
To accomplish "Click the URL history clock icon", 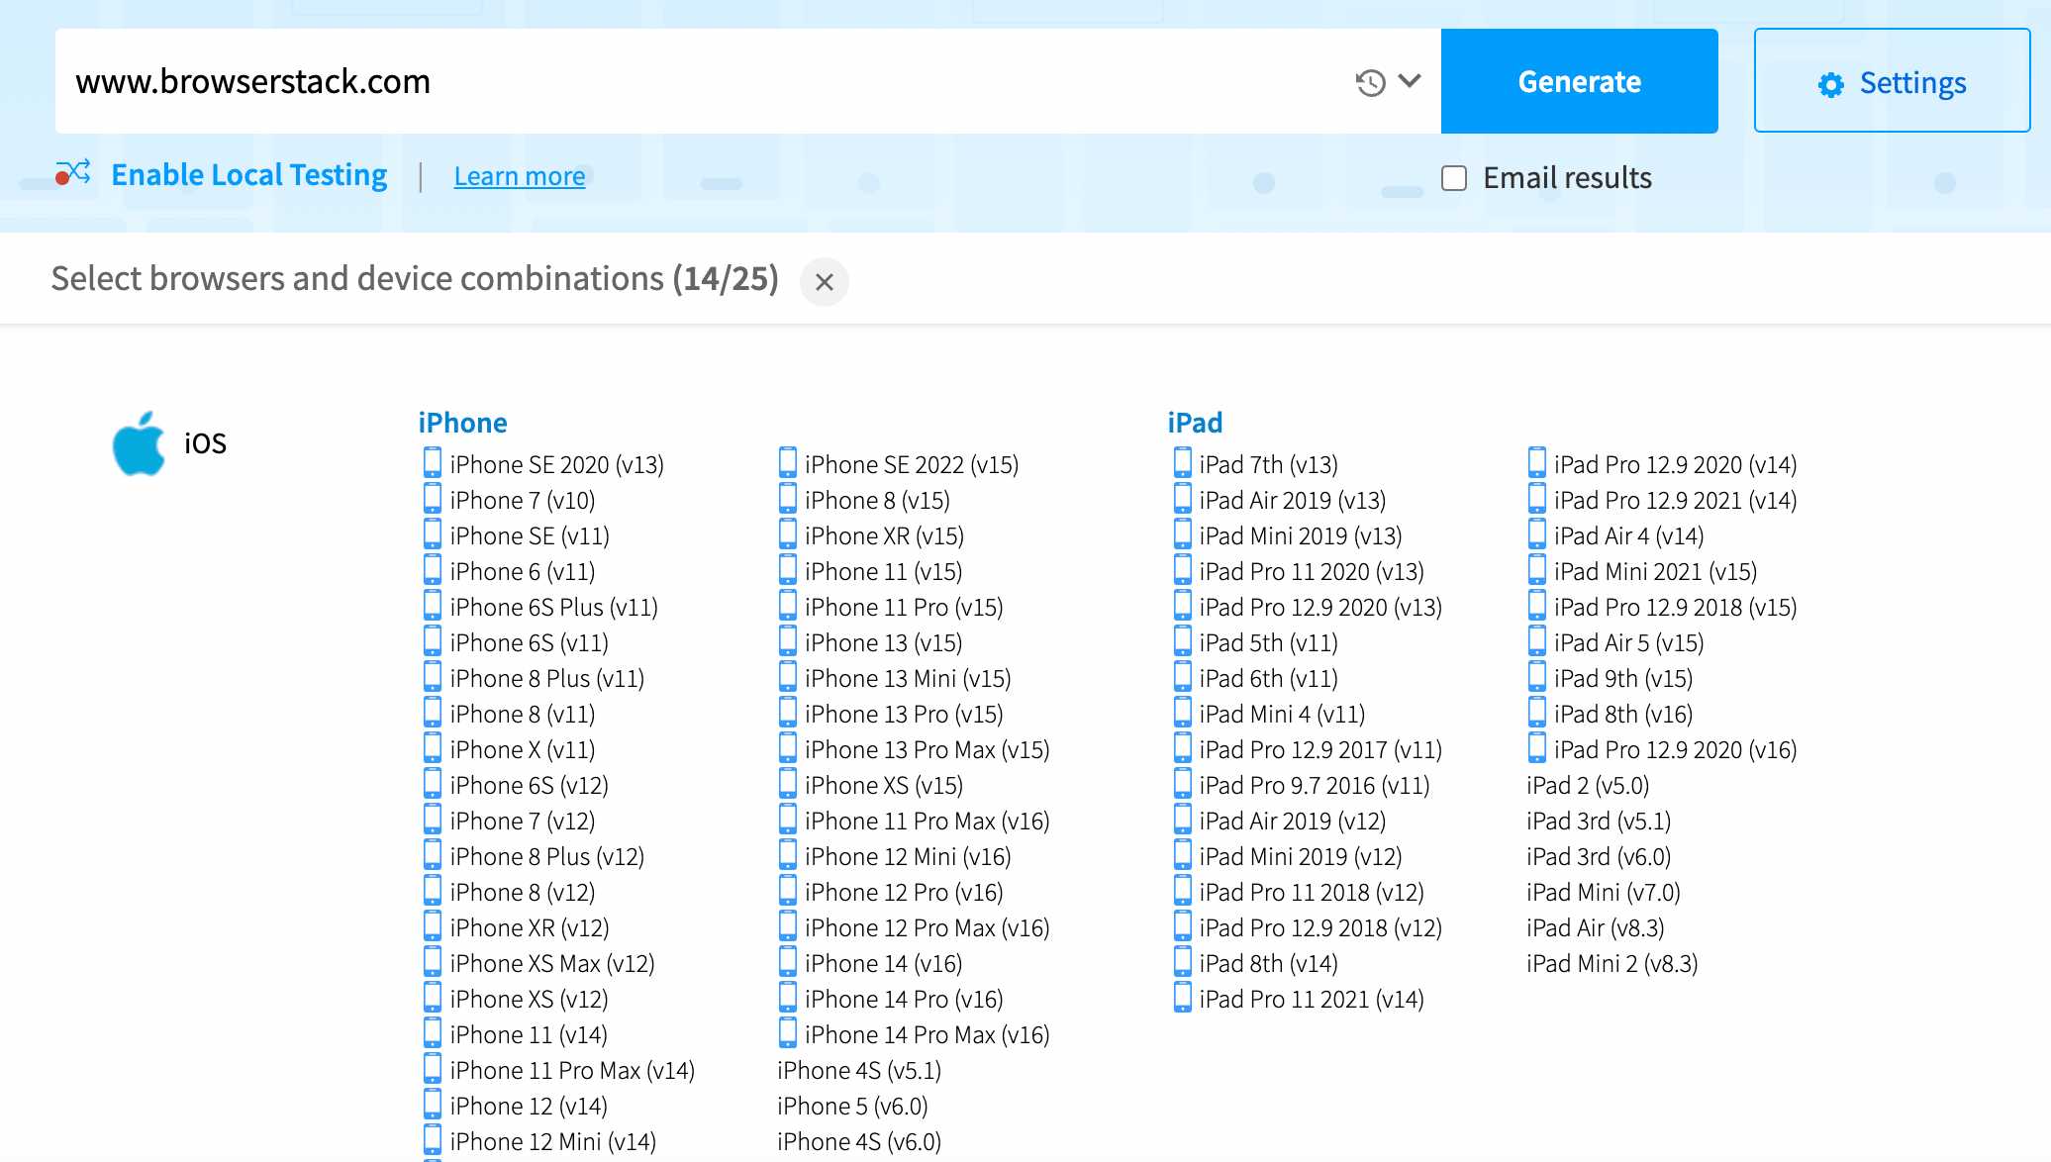I will click(1370, 82).
